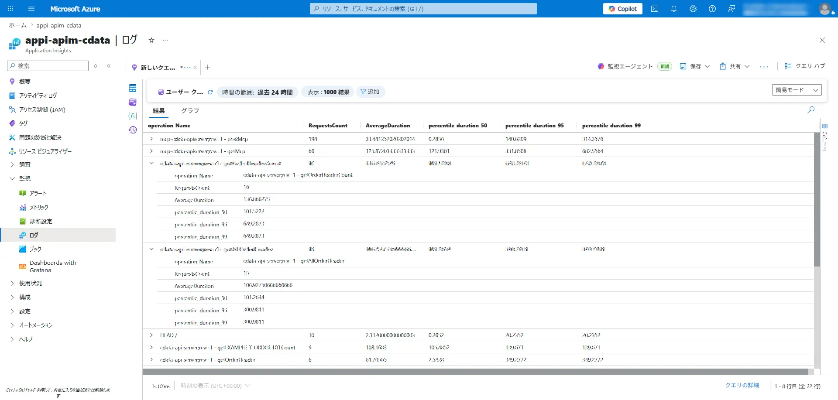
Task: Expand the HEAD / result row
Action: [151, 335]
